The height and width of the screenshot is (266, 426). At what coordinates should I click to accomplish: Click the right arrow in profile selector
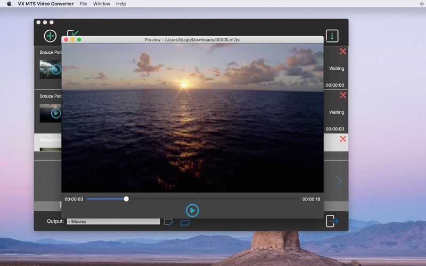point(338,181)
